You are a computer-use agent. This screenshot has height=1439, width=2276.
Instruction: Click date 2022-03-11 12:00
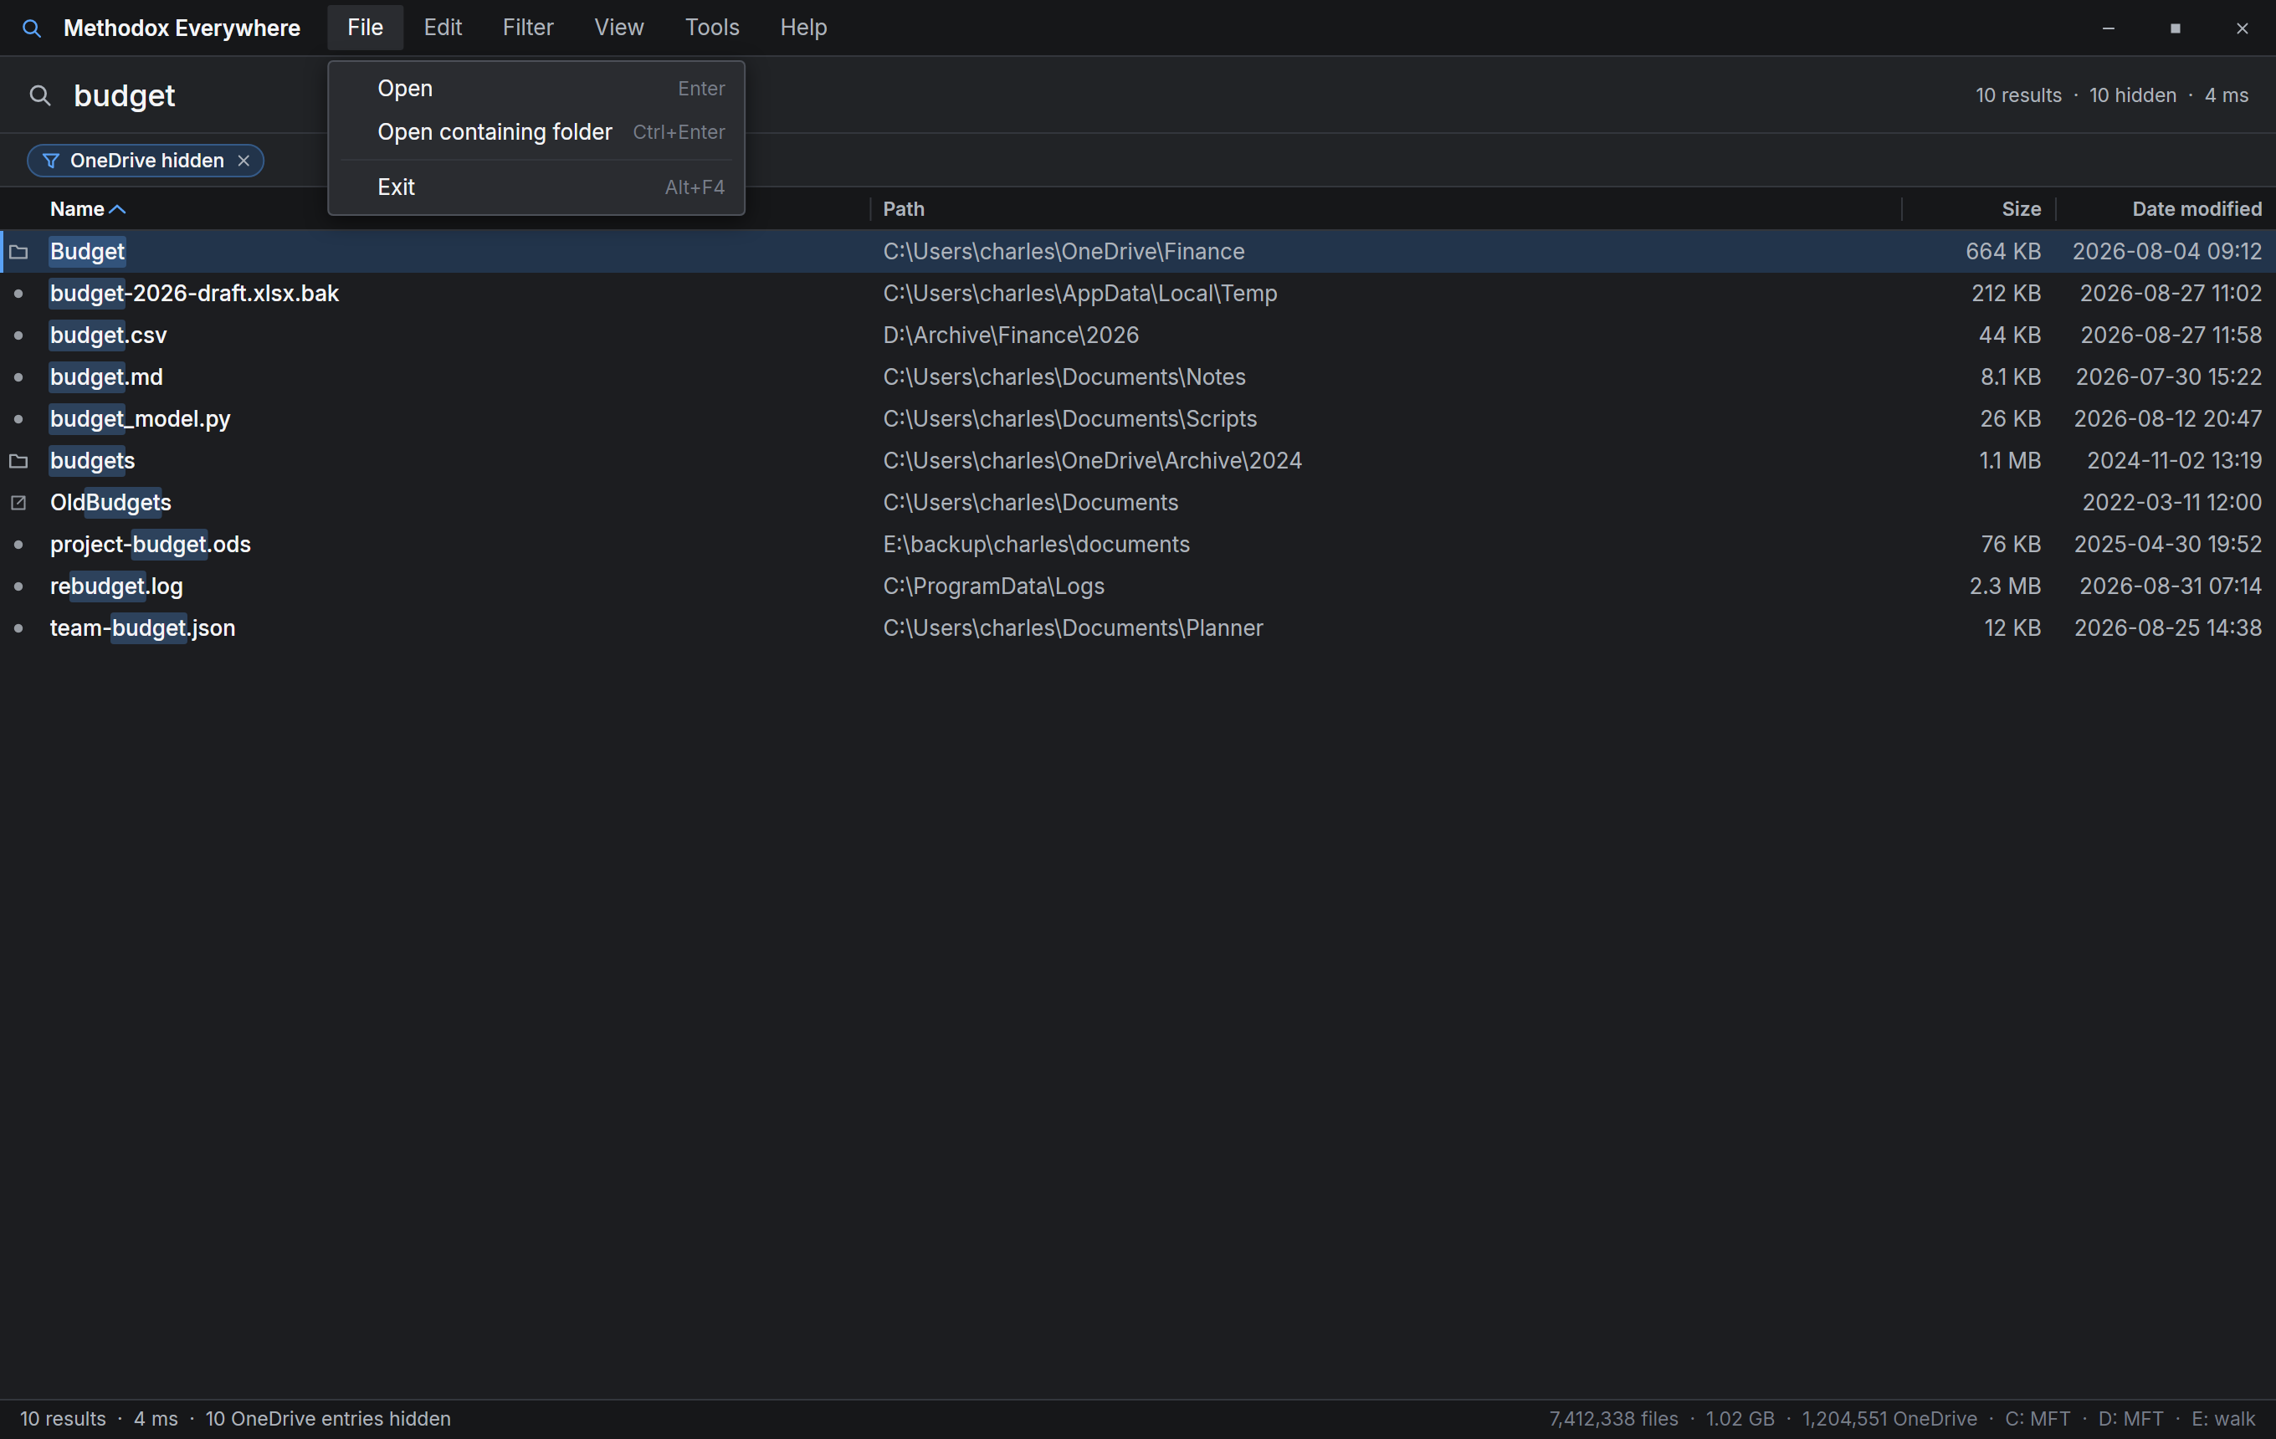click(2172, 503)
